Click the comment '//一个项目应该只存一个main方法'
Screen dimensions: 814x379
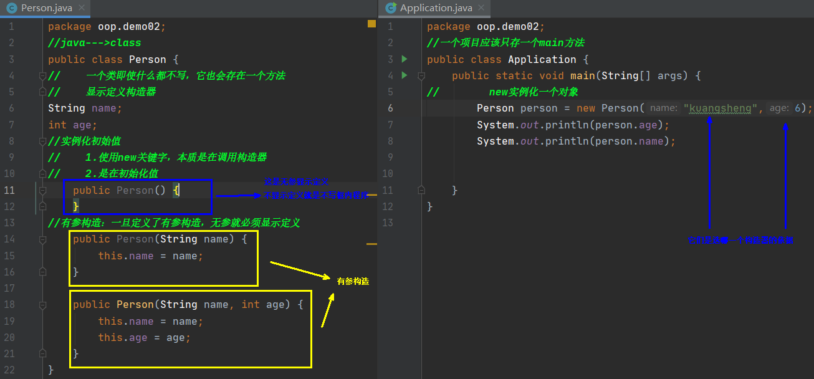coord(505,43)
